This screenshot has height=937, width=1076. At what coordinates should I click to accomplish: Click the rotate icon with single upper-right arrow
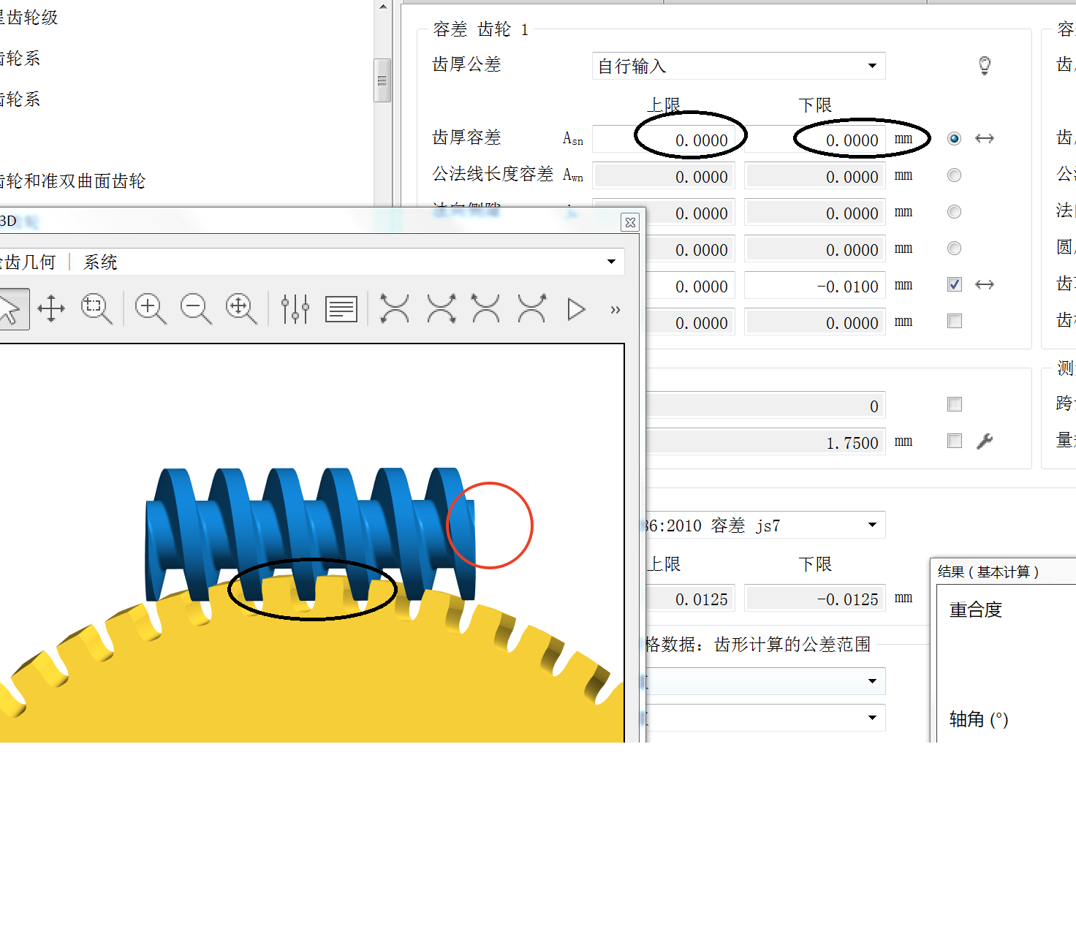[531, 309]
